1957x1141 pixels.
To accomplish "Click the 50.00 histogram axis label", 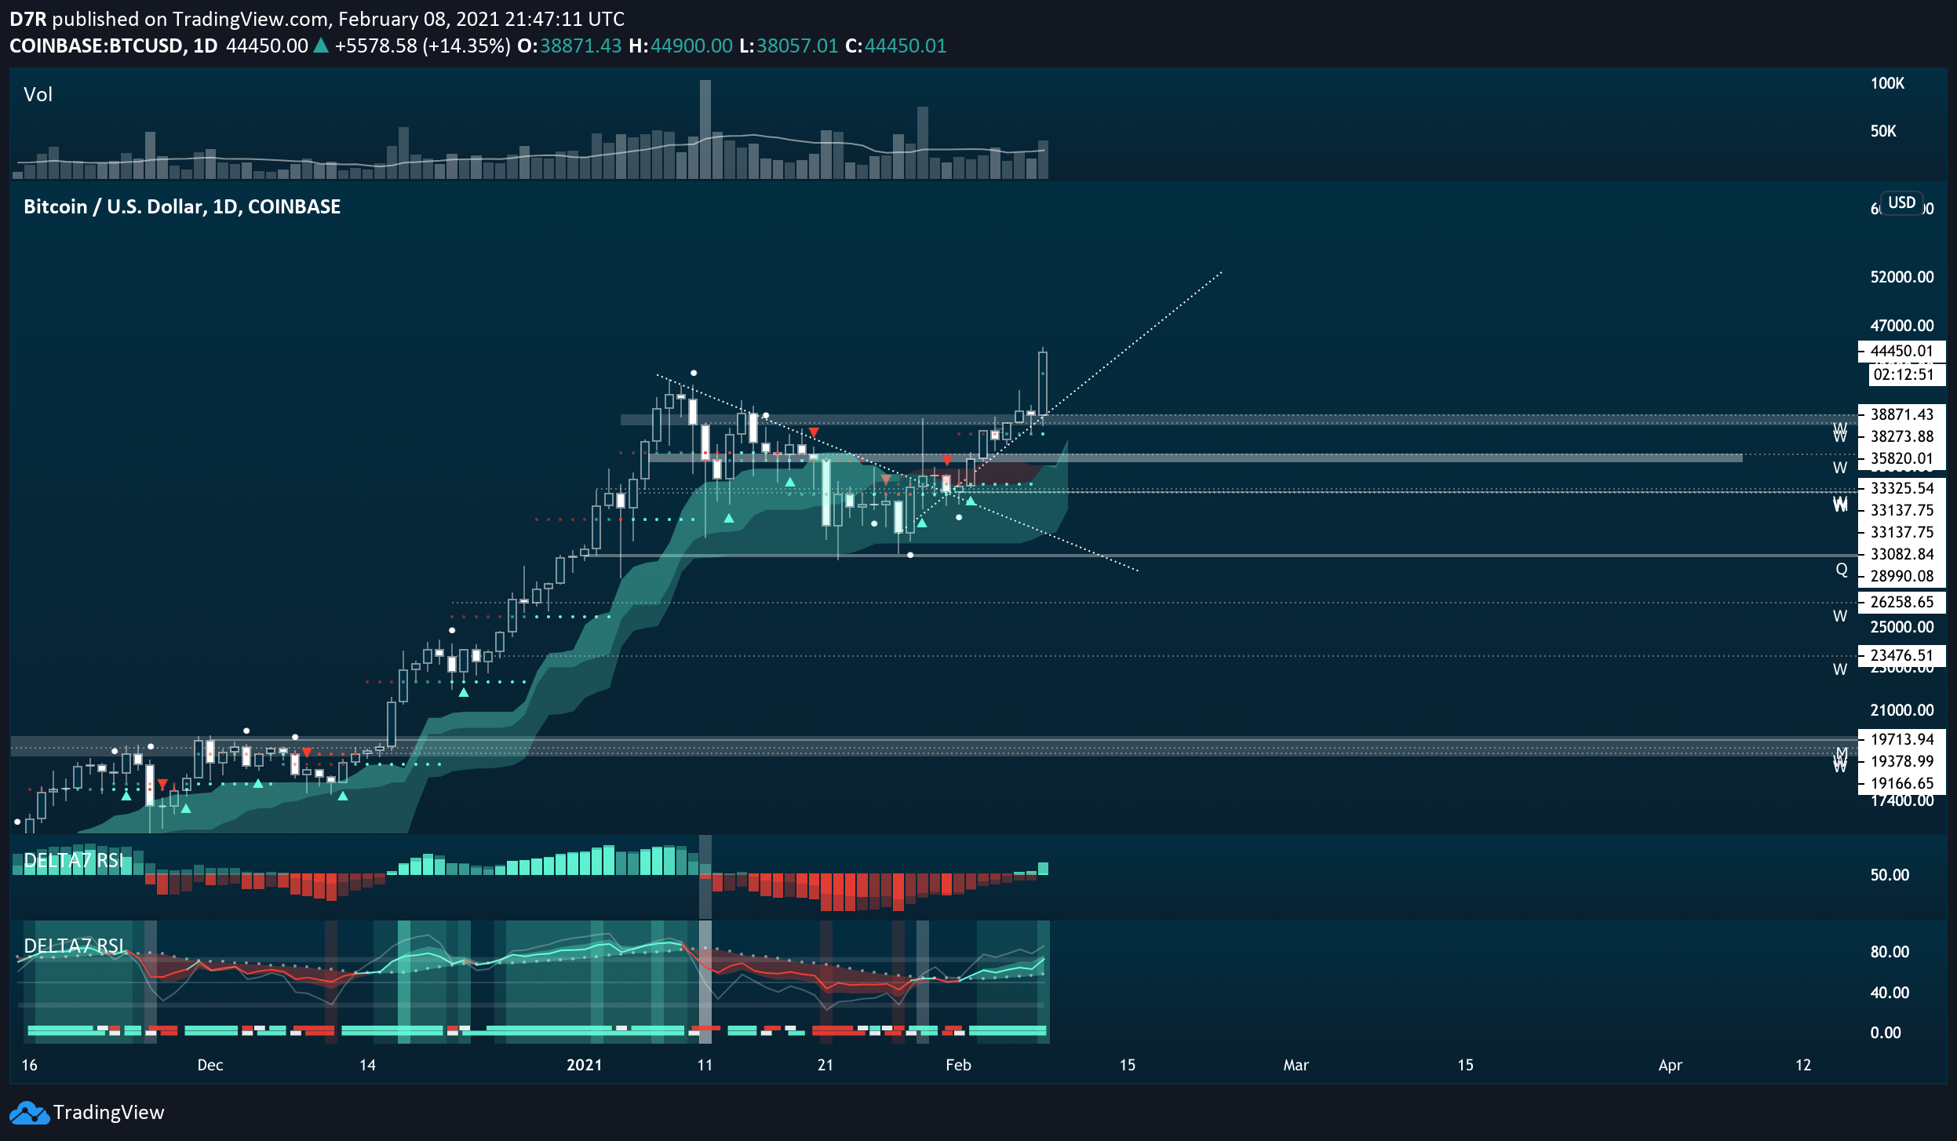I will tap(1890, 875).
